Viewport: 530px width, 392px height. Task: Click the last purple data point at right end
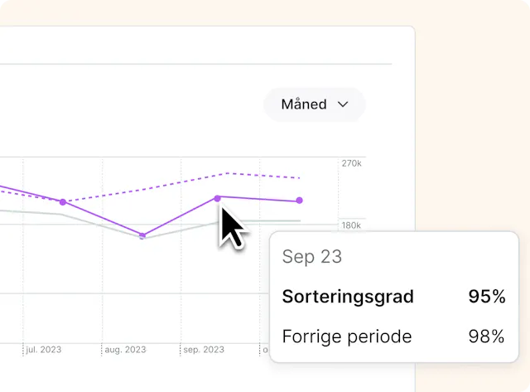tap(299, 201)
